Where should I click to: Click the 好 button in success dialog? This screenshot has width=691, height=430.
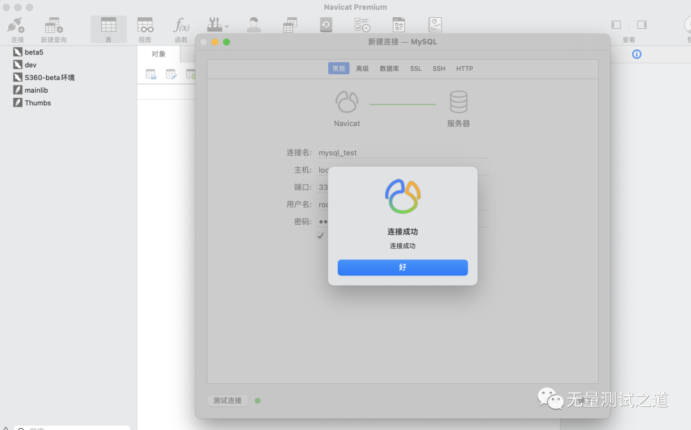tap(403, 268)
